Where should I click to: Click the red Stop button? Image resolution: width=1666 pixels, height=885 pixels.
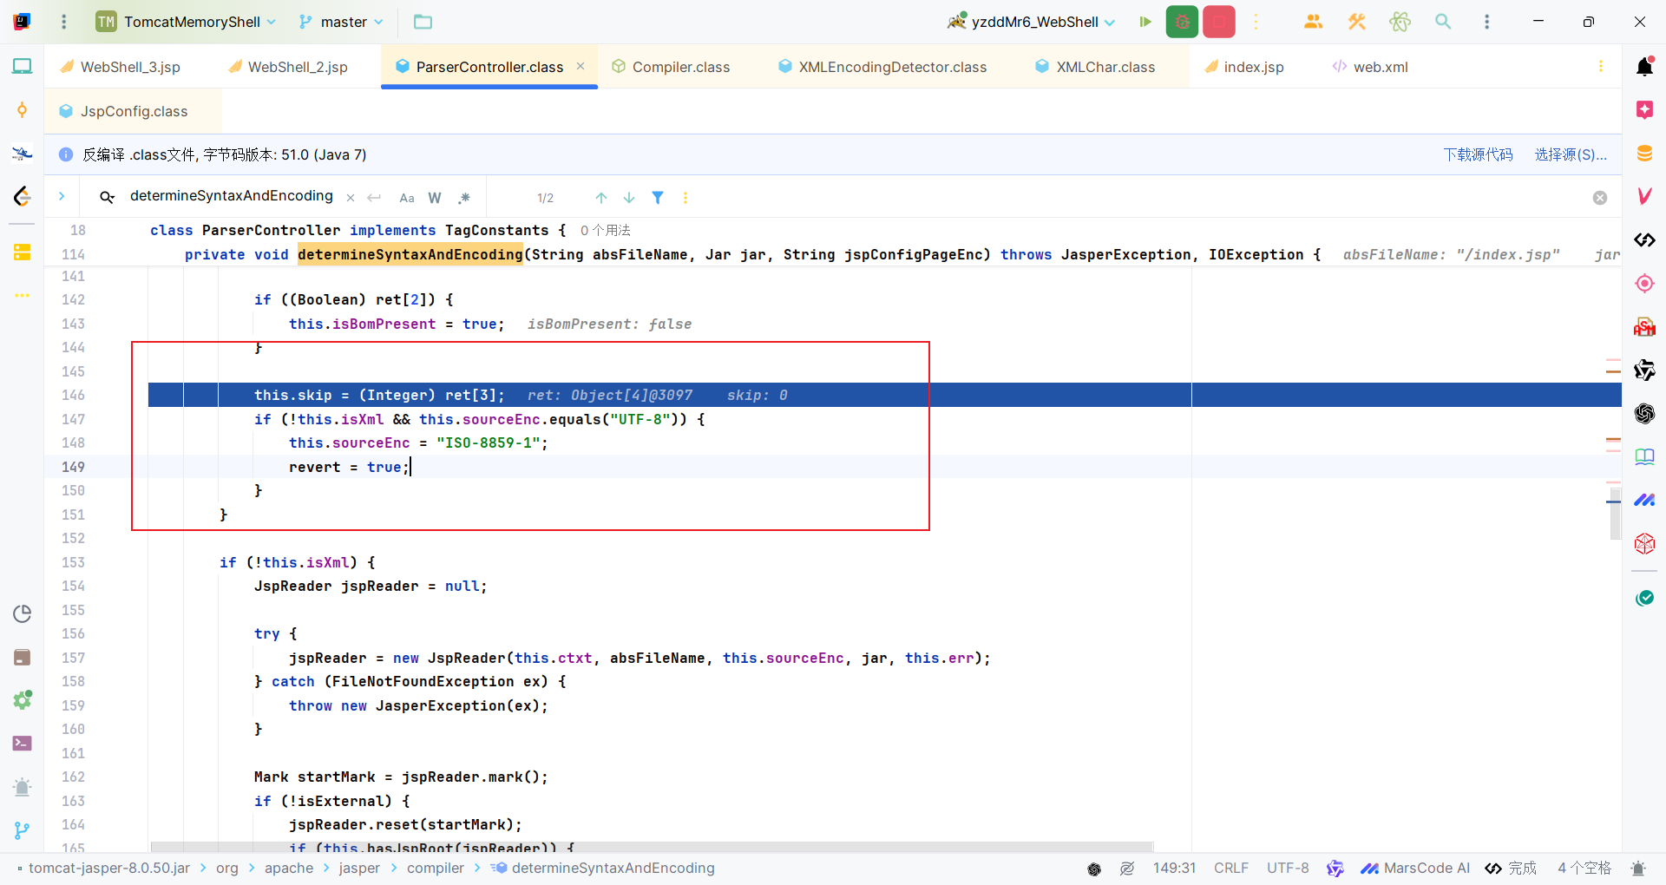[x=1219, y=22]
